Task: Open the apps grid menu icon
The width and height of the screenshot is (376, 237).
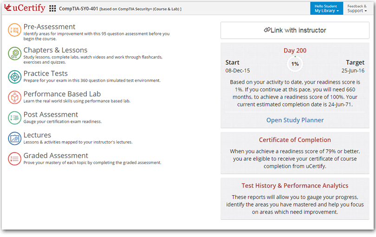Action: pos(52,9)
